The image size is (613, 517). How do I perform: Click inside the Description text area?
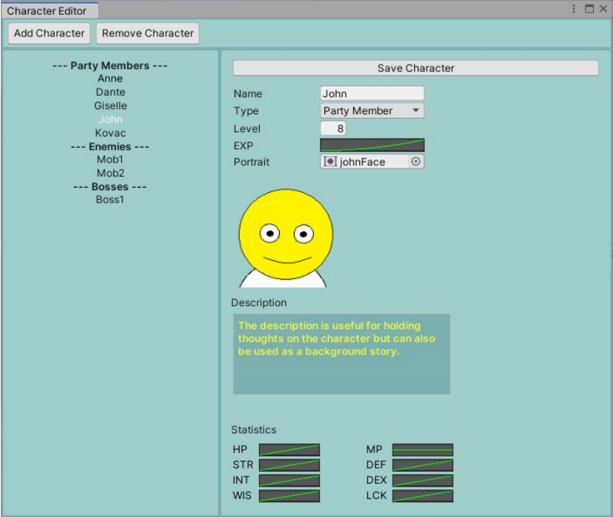coord(341,354)
